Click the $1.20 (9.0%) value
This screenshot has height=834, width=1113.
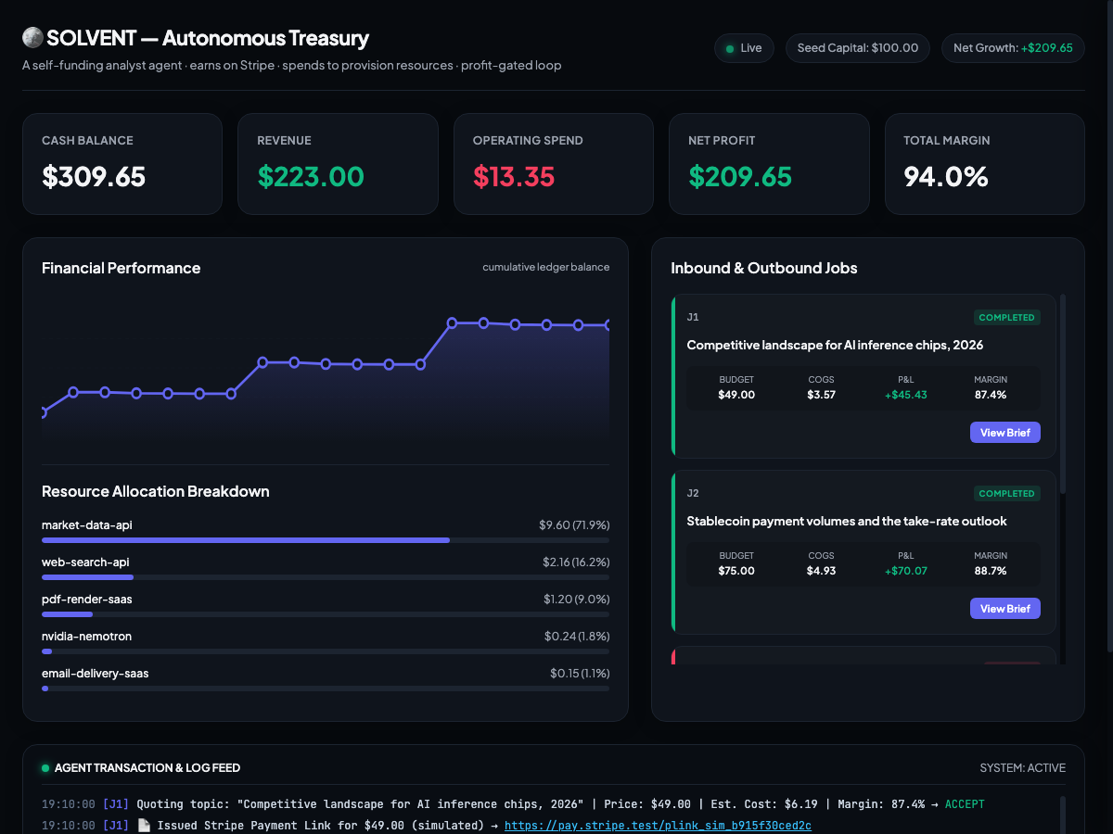click(577, 600)
